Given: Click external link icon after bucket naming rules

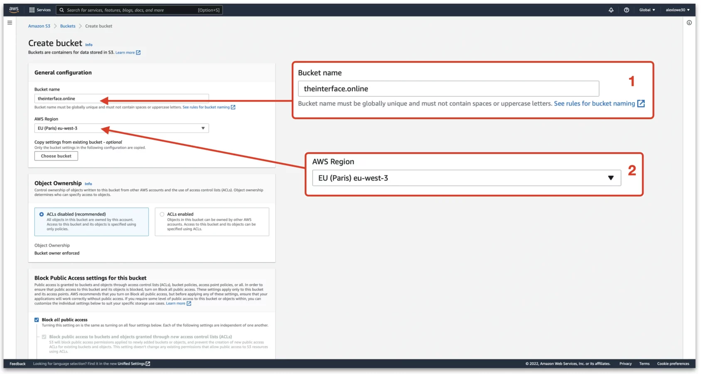Looking at the screenshot, I should pos(233,107).
